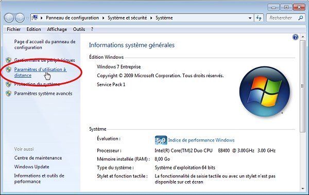Click Système d'exploitation 64 bits value
The image size is (309, 195).
point(185,168)
